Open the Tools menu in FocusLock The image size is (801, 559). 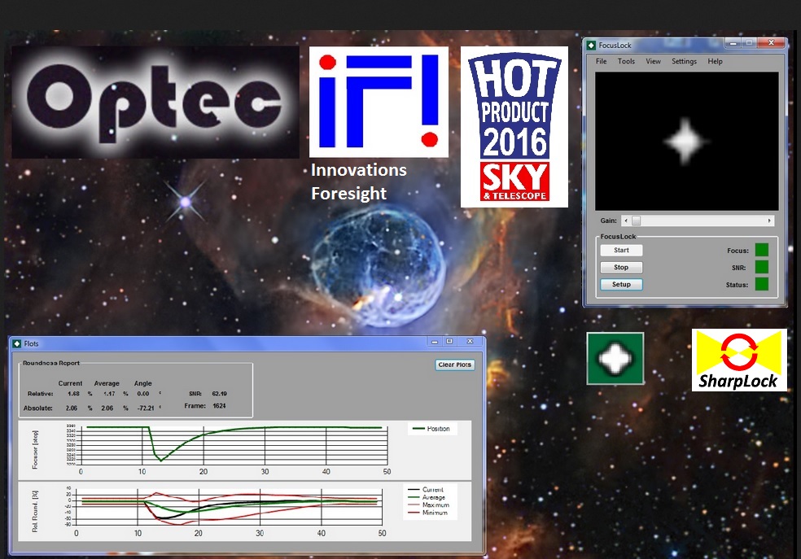[x=625, y=61]
